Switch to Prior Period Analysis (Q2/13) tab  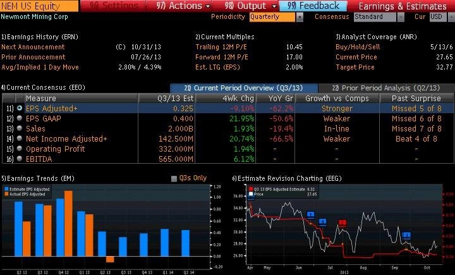pos(386,88)
